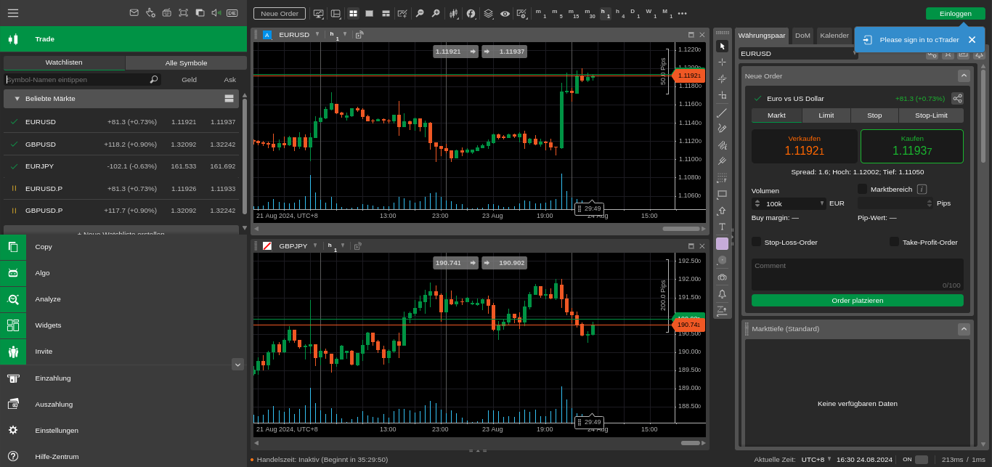Expand the side menu chevron button
This screenshot has height=467, width=992.
point(237,364)
